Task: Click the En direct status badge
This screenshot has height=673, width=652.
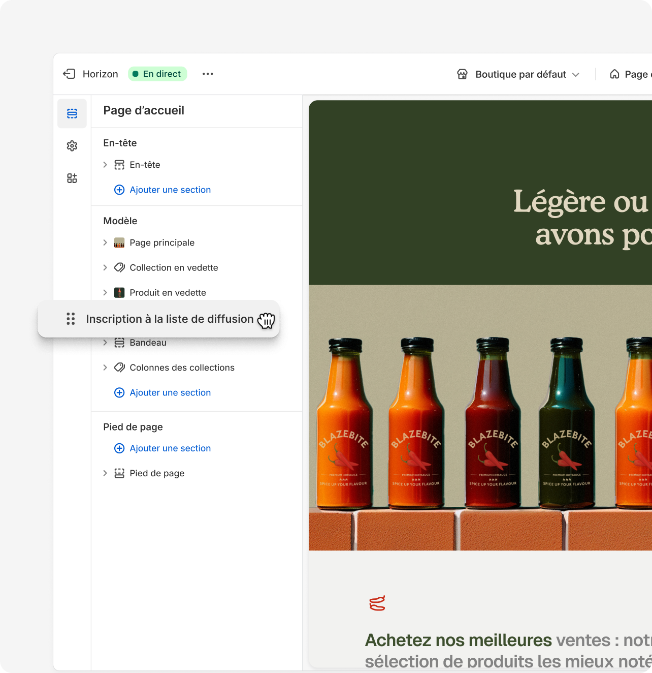Action: 157,74
